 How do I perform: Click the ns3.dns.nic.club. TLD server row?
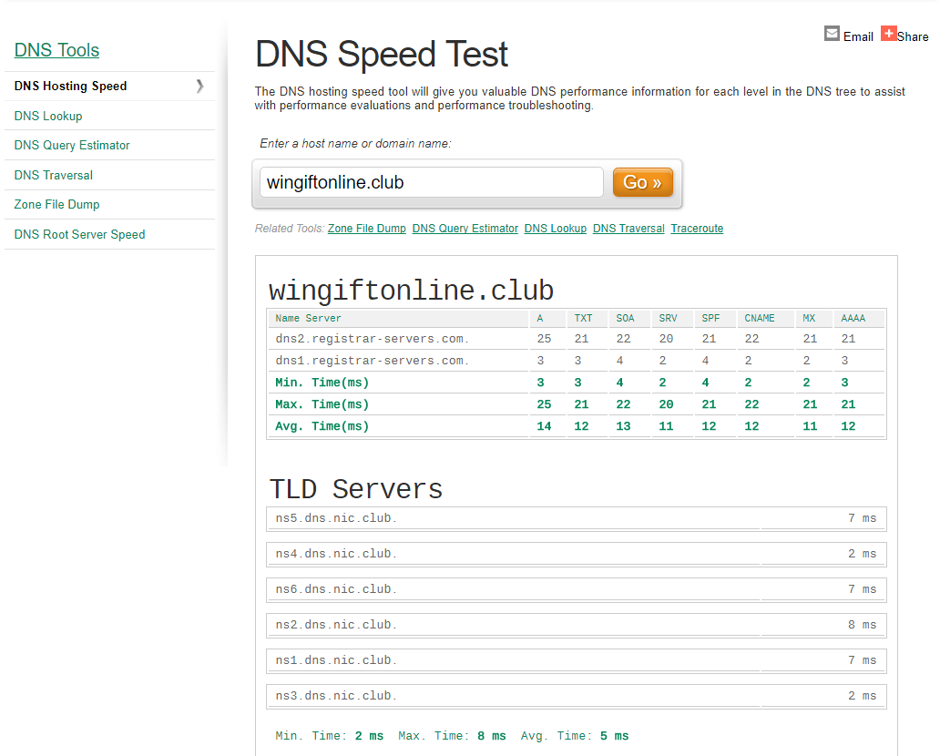576,696
